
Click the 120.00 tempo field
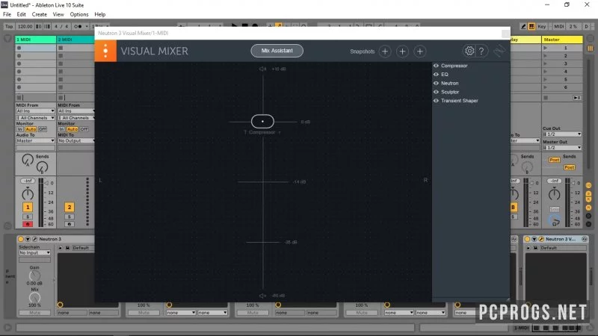pyautogui.click(x=25, y=26)
